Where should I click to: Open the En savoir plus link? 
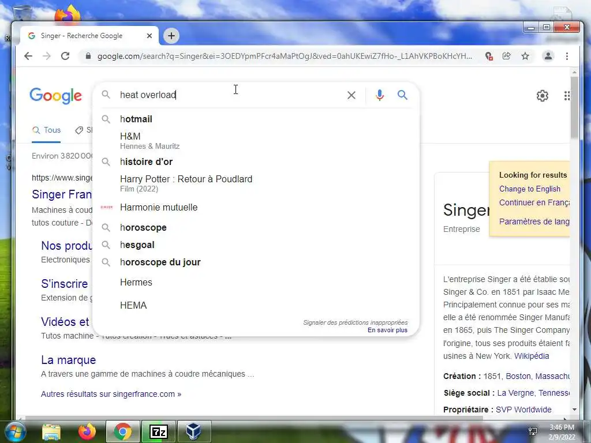click(387, 330)
